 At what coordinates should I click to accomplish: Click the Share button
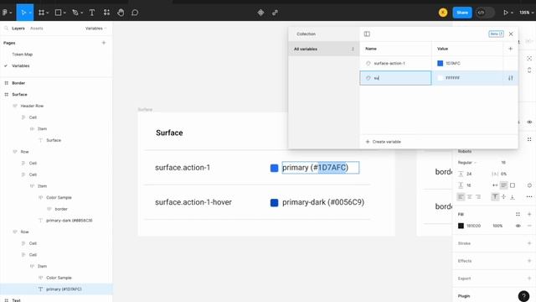(462, 13)
